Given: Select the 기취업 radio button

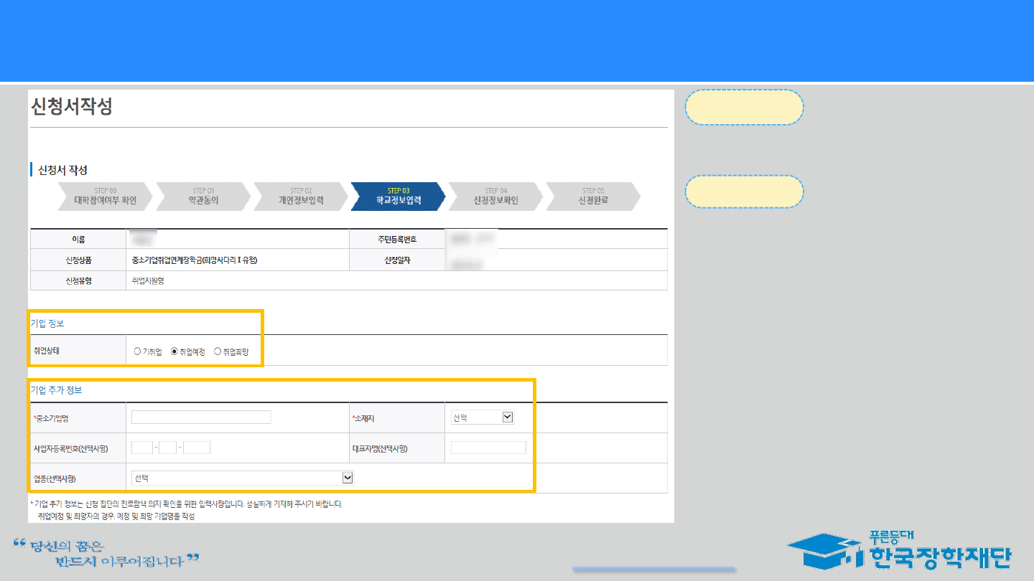Looking at the screenshot, I should point(137,351).
